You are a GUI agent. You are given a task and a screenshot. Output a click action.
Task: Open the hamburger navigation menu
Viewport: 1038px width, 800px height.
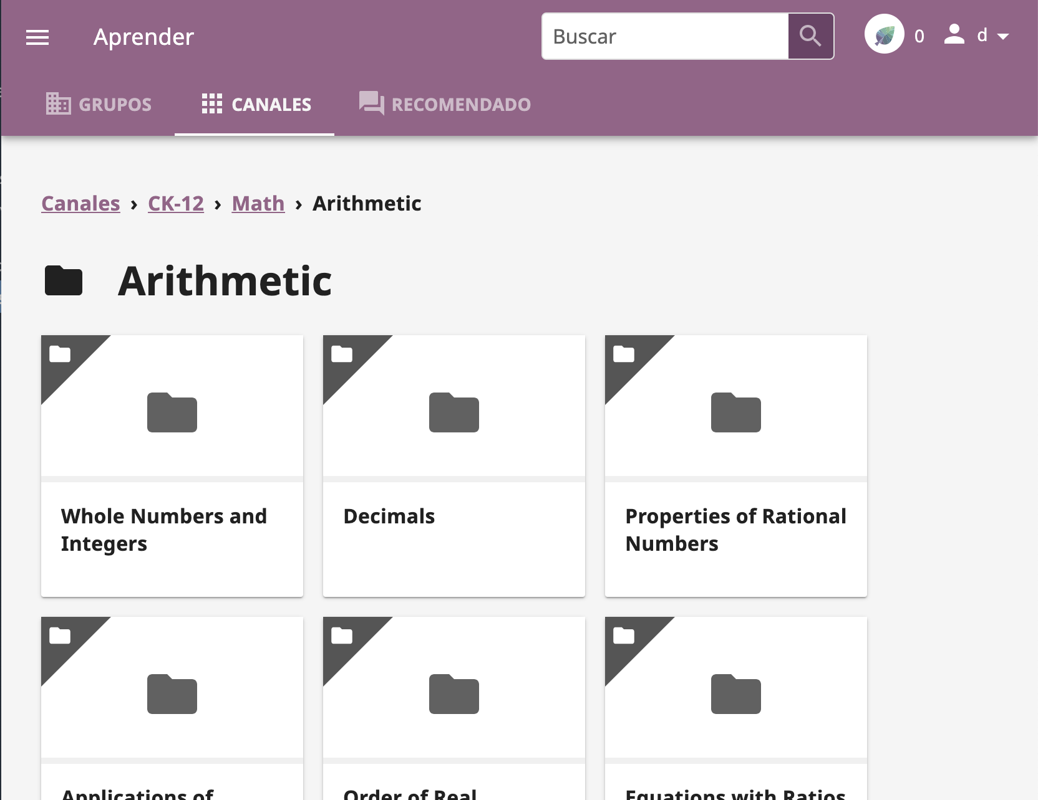[37, 37]
